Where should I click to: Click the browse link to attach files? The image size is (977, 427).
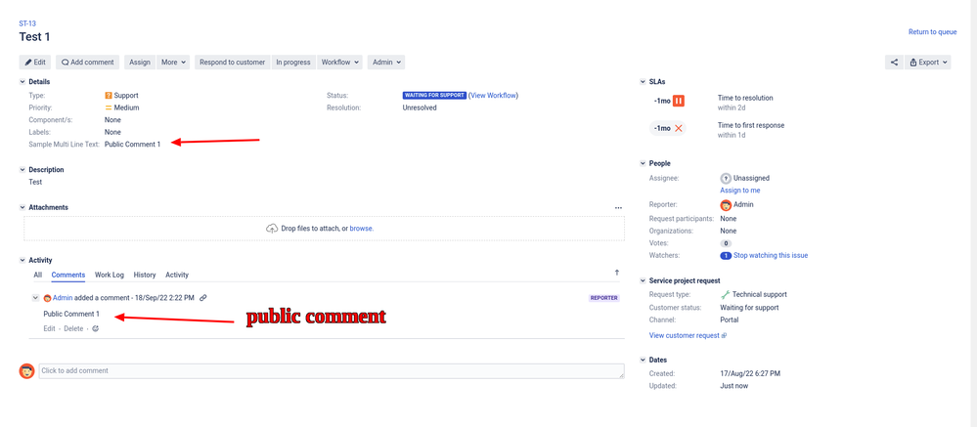pos(361,229)
